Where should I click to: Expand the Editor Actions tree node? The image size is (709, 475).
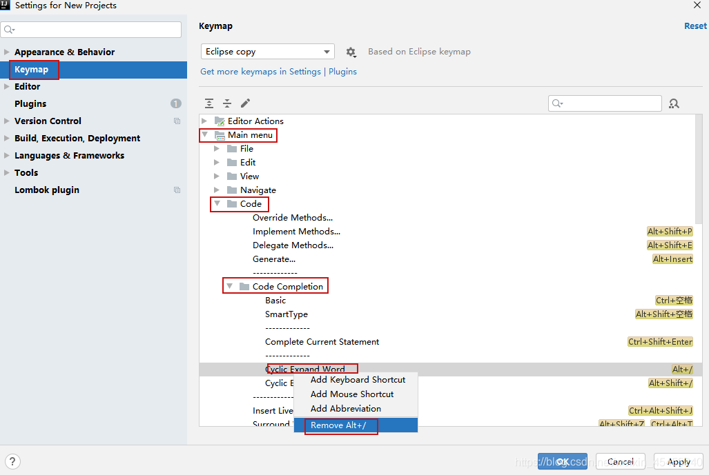point(204,121)
